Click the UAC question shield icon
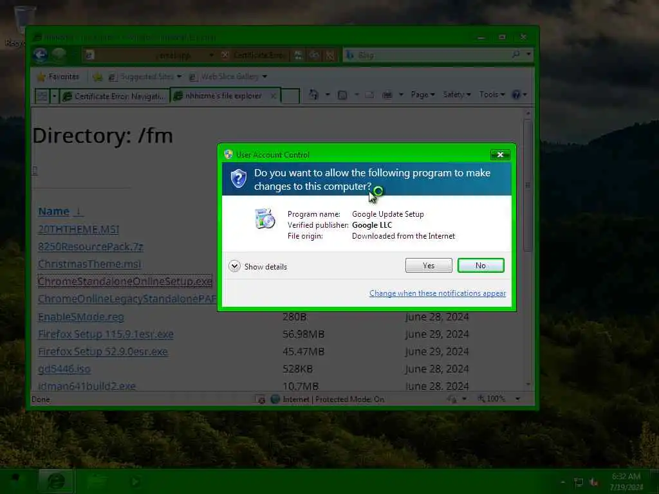Viewport: 659px width, 494px height. pyautogui.click(x=238, y=179)
